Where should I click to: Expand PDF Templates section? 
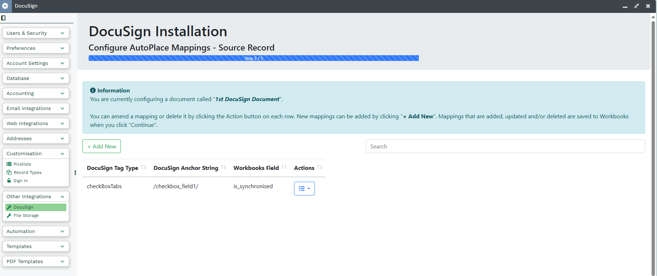click(36, 261)
